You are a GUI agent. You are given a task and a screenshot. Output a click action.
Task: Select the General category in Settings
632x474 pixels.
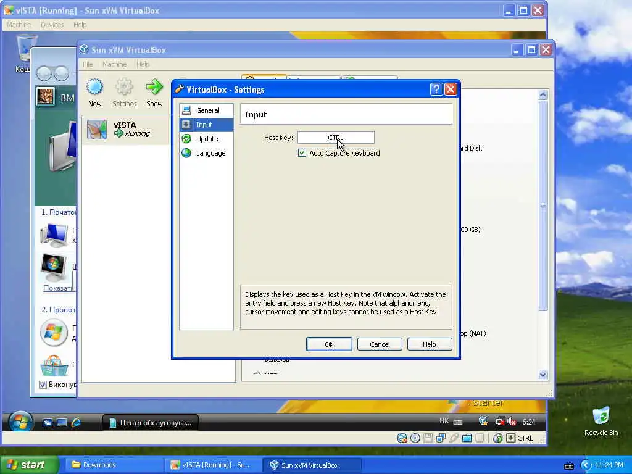coord(206,110)
